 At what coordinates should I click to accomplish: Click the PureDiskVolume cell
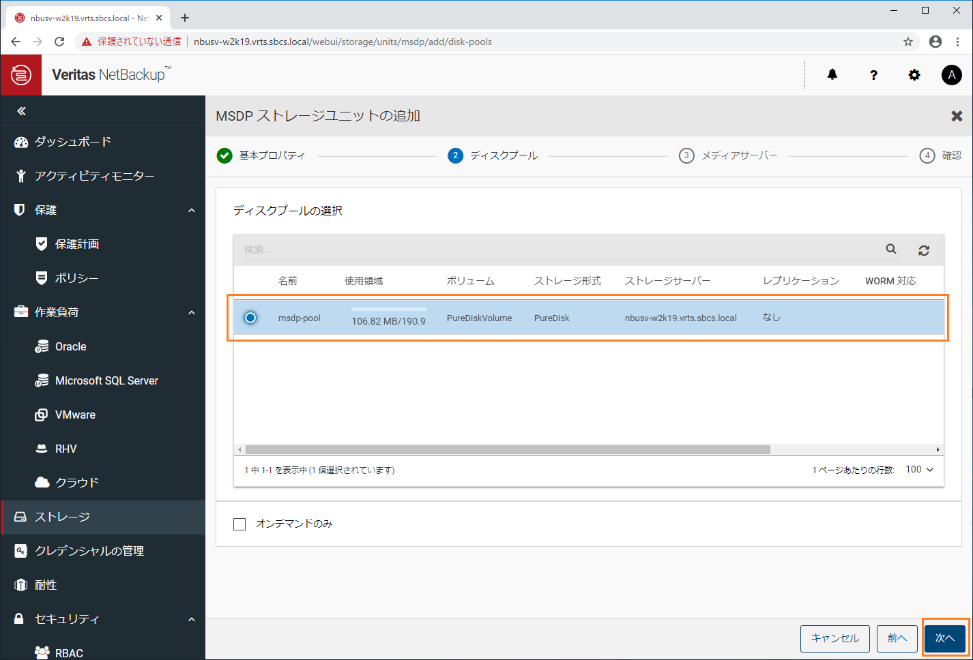(x=479, y=318)
